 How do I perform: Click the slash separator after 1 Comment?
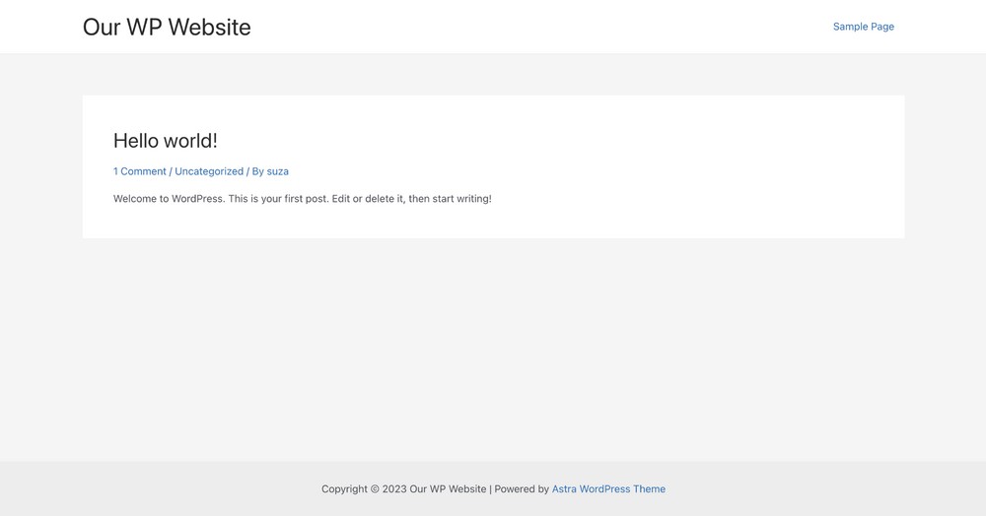pyautogui.click(x=171, y=171)
